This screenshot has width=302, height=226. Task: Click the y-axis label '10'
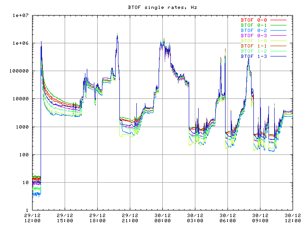25,183
